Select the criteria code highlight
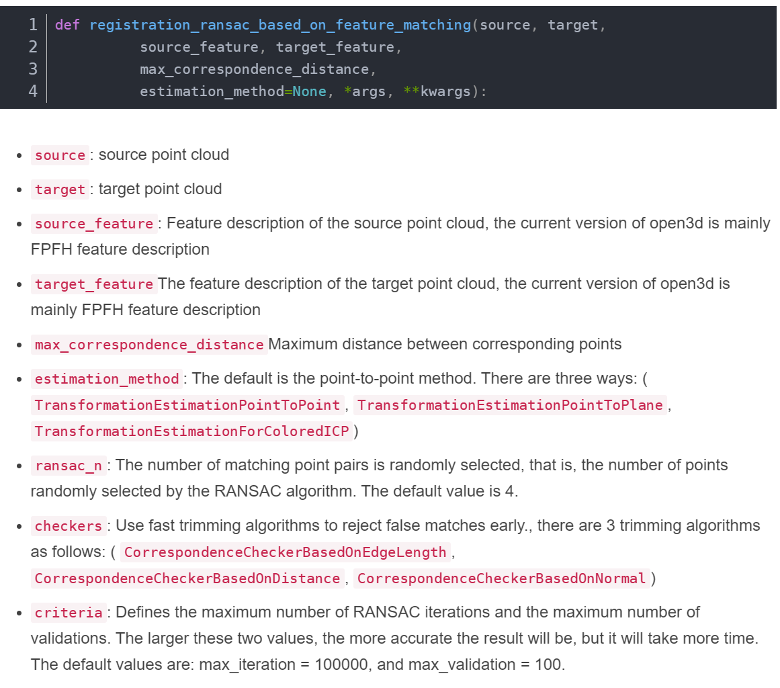 (66, 612)
